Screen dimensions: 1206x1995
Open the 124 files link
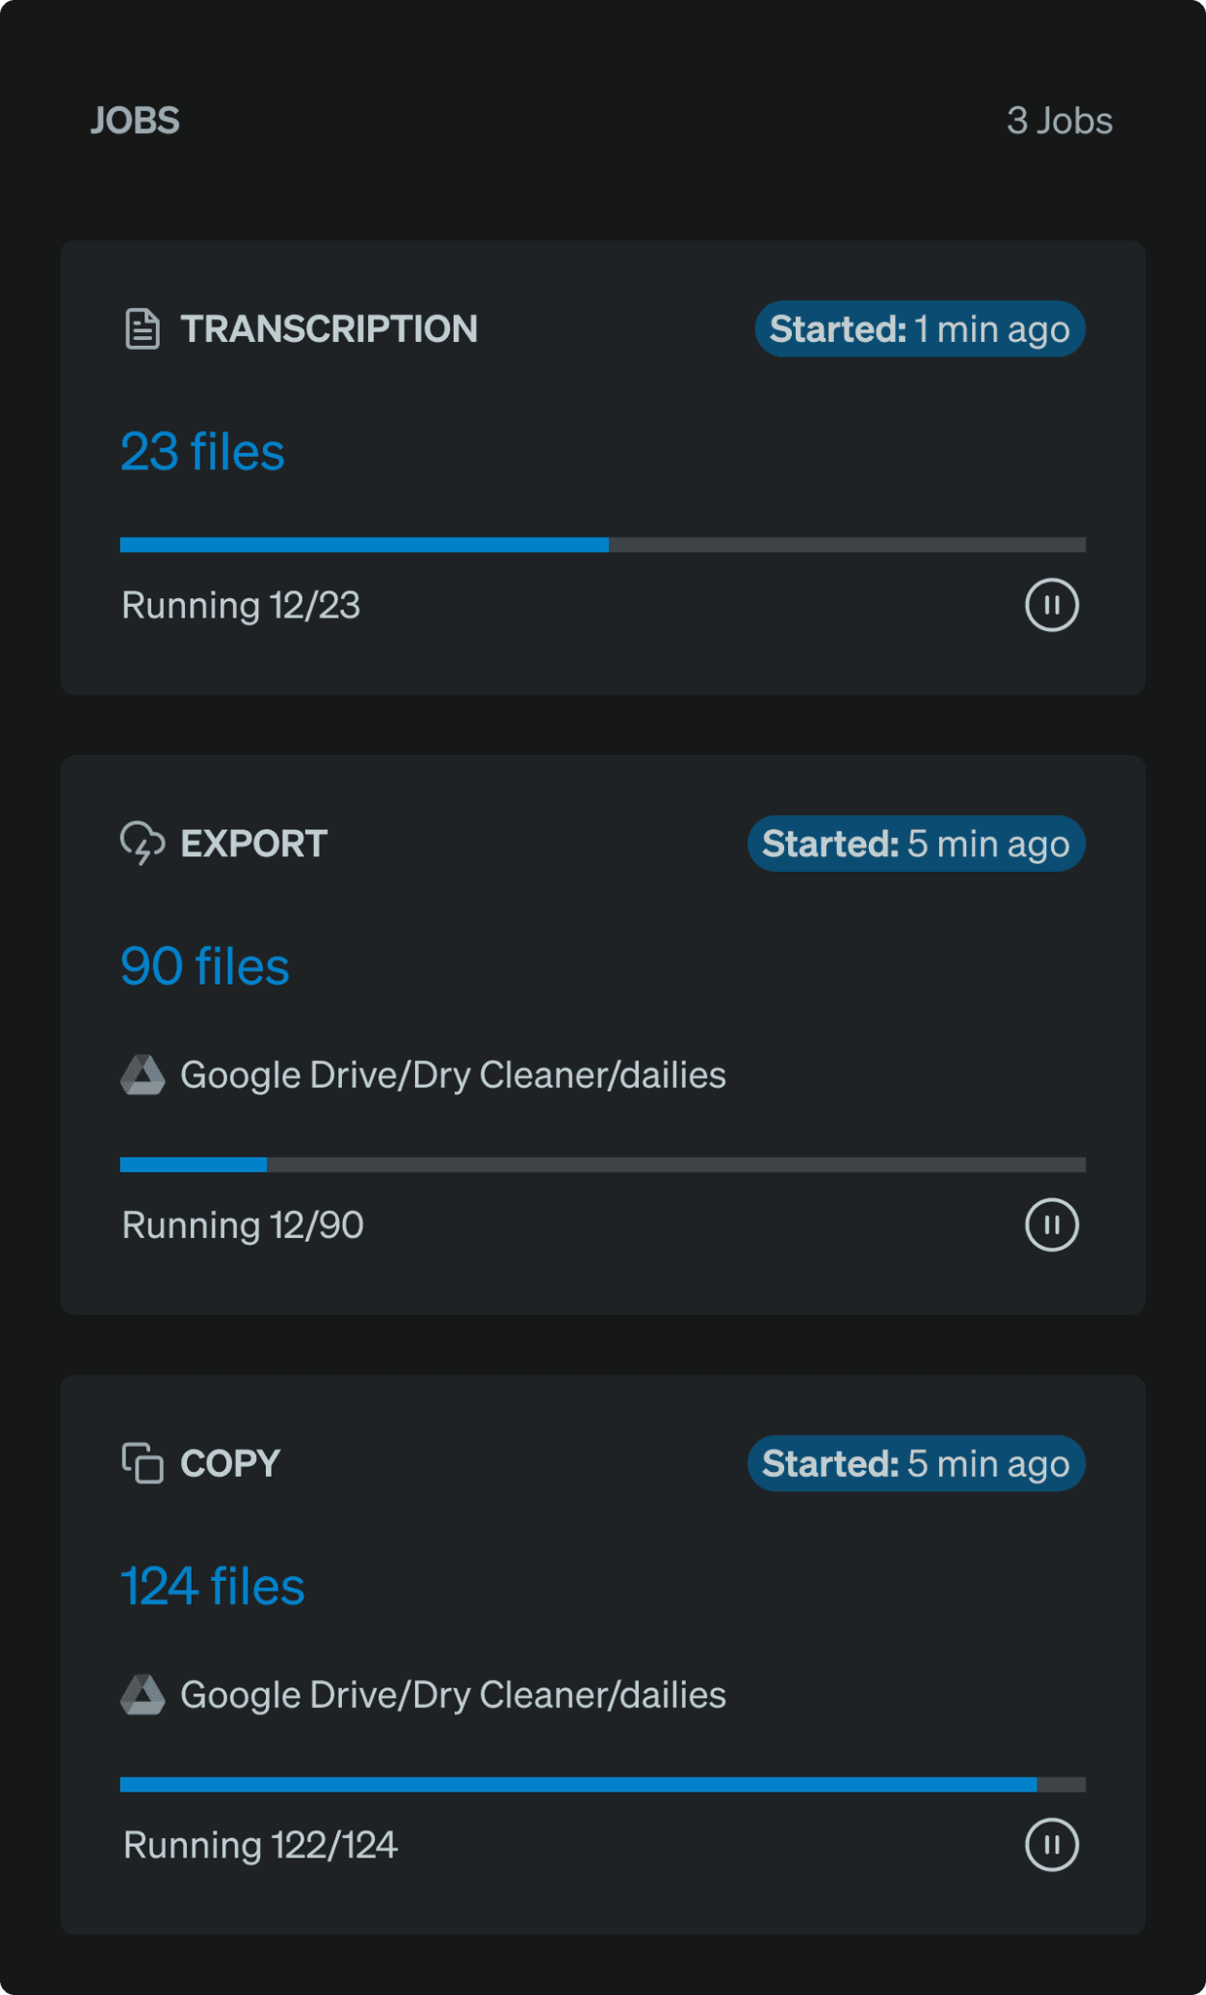pos(212,1586)
